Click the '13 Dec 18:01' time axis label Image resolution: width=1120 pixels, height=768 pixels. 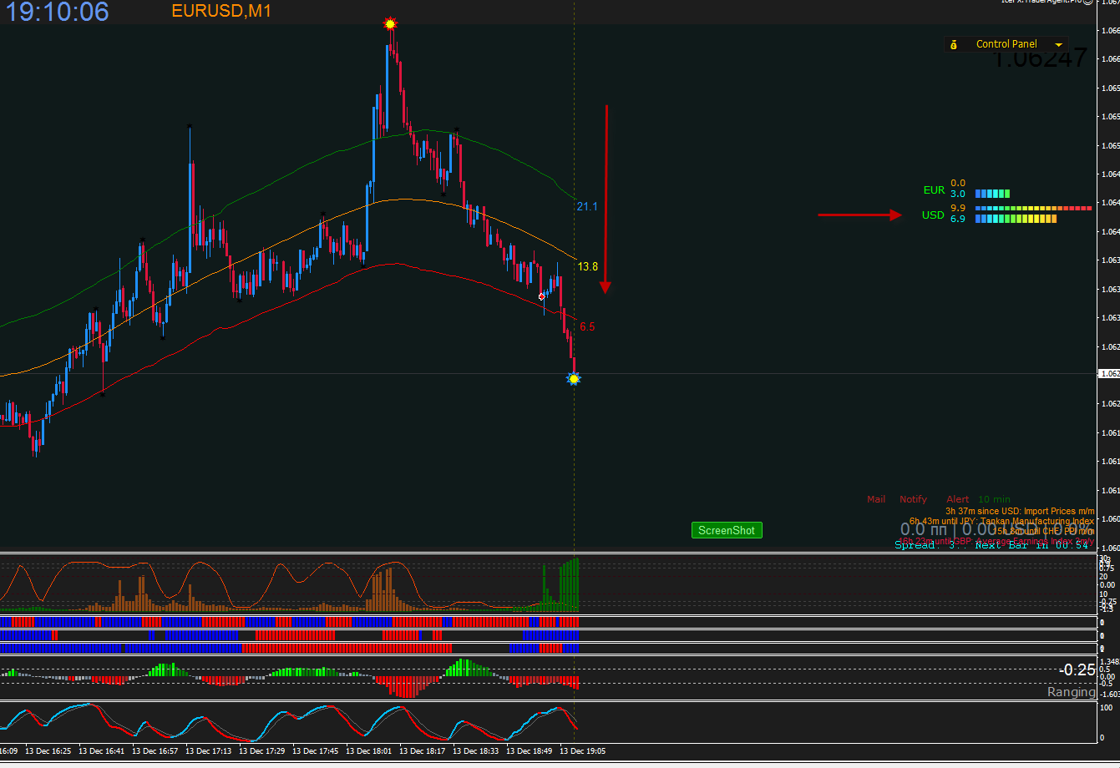pos(368,750)
